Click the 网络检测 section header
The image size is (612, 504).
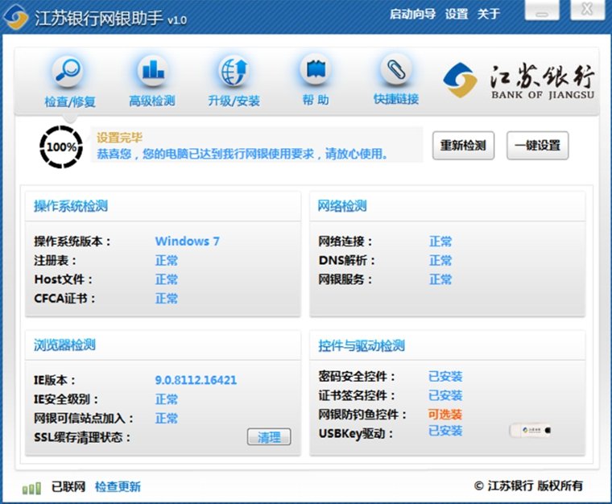[x=342, y=206]
